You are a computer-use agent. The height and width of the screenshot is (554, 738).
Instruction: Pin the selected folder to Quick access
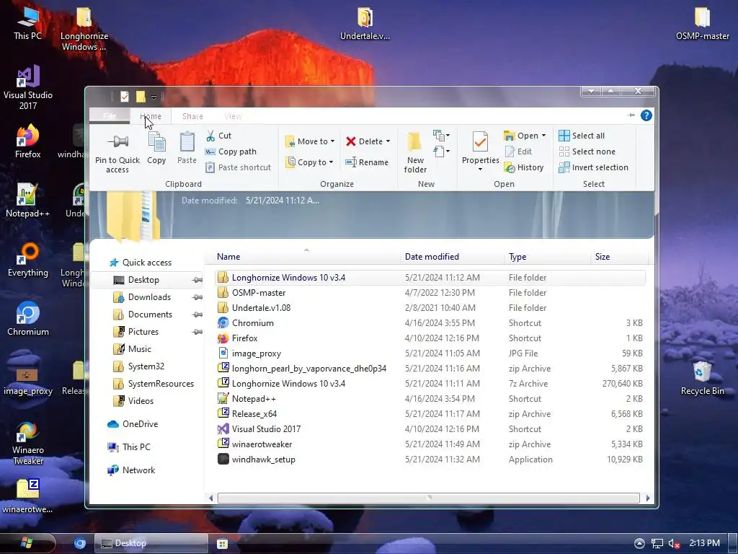pos(117,151)
